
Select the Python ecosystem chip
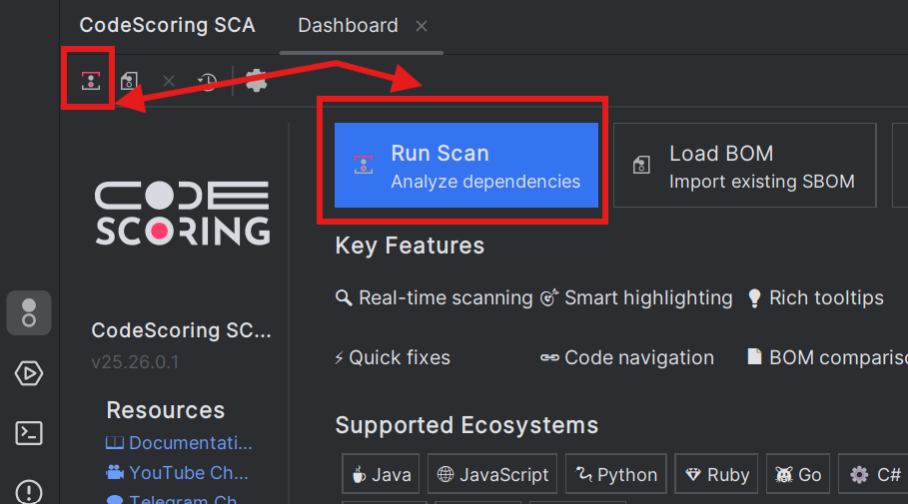[x=615, y=474]
